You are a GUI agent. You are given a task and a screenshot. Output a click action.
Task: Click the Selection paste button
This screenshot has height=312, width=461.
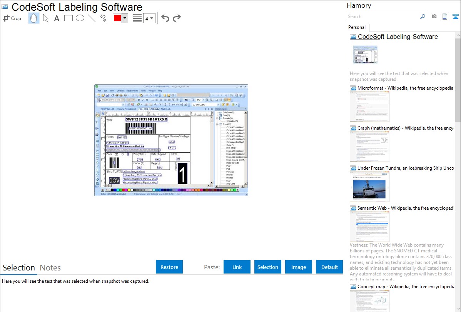click(267, 267)
